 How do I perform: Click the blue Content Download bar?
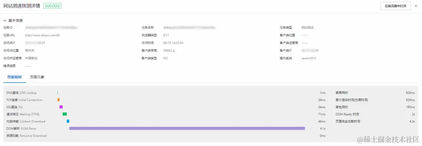[x=68, y=121]
